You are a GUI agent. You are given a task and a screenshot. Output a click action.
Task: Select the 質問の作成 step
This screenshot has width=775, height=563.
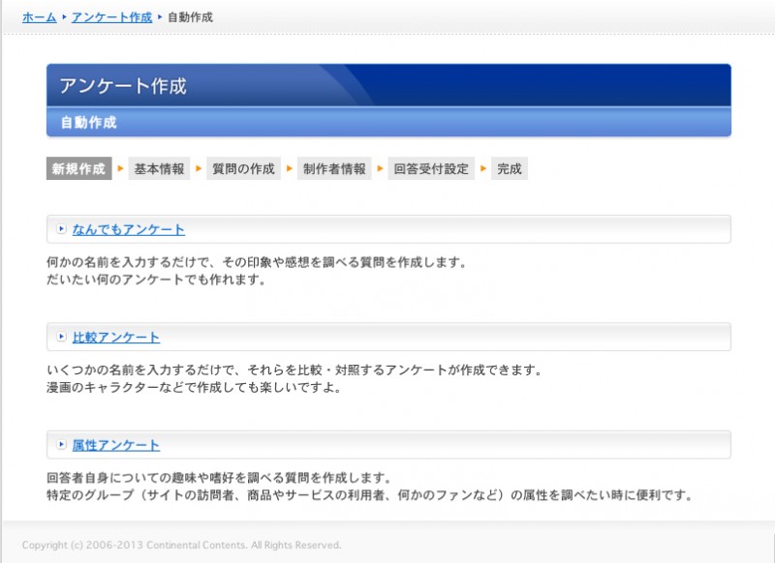[243, 168]
